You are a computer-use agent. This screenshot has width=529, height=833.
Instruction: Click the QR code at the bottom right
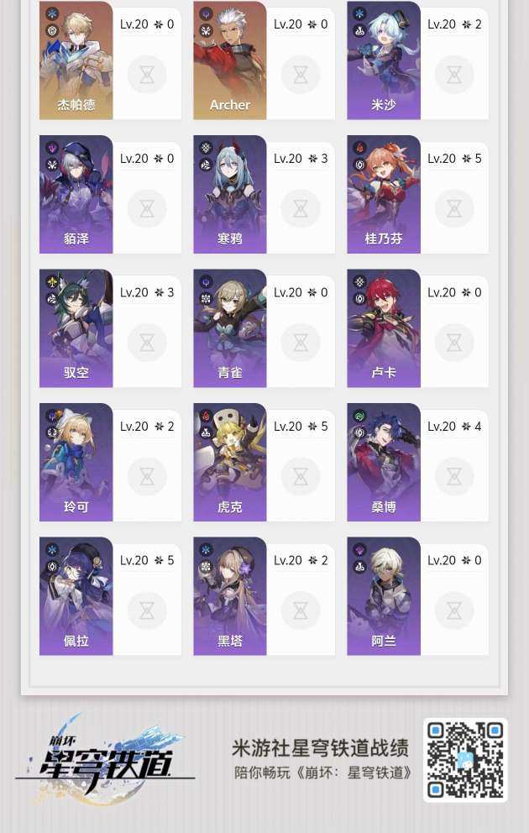465,760
